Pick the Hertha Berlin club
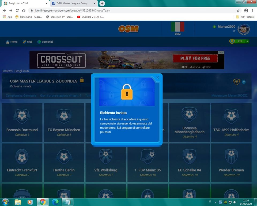The height and width of the screenshot is (206, 257). tap(64, 163)
